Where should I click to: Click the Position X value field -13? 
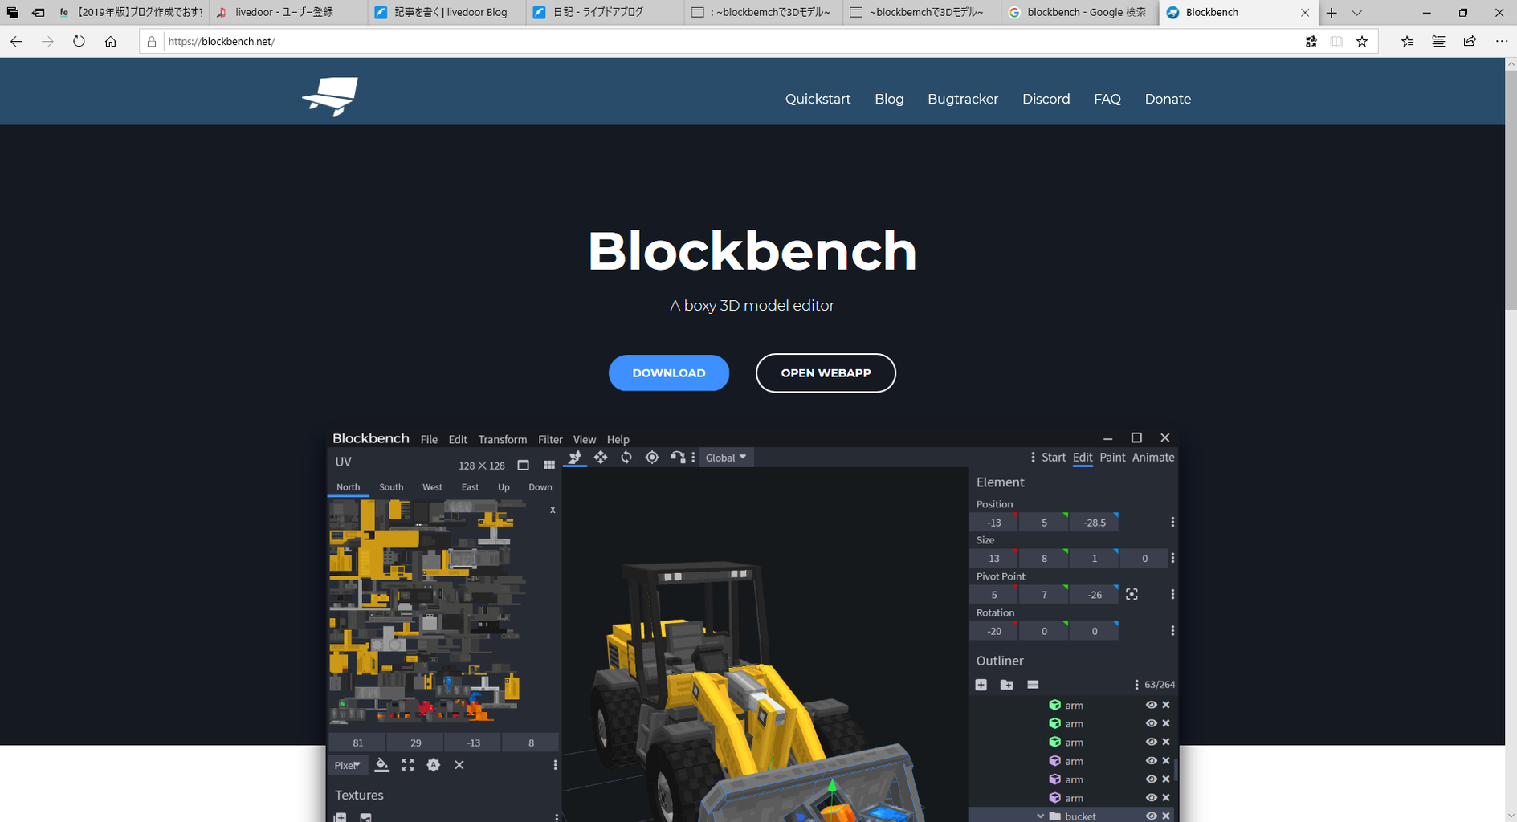[x=993, y=523]
